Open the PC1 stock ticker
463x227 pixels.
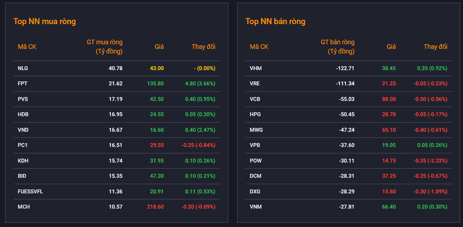tap(23, 145)
